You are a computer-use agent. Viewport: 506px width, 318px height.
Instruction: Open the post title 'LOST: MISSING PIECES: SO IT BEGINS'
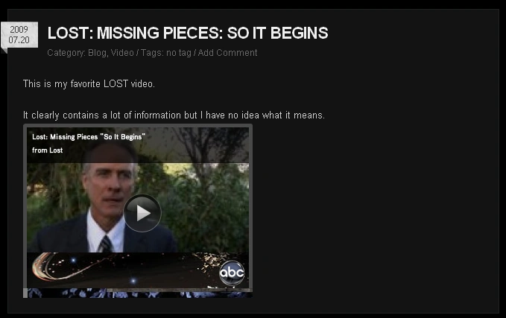(188, 33)
